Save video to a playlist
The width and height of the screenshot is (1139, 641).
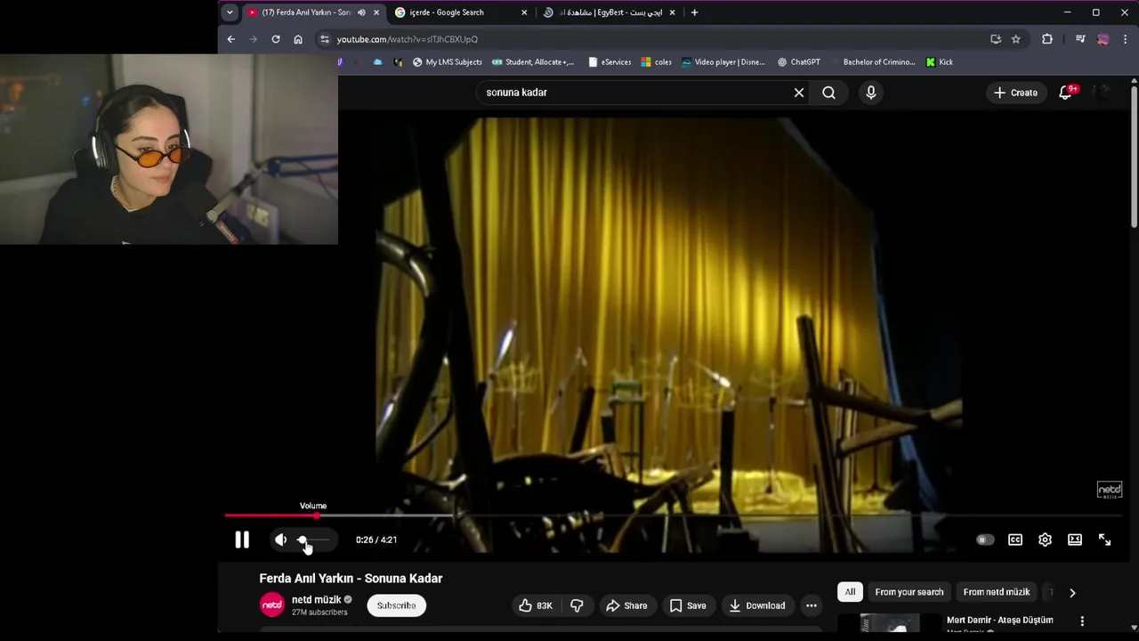coord(688,605)
